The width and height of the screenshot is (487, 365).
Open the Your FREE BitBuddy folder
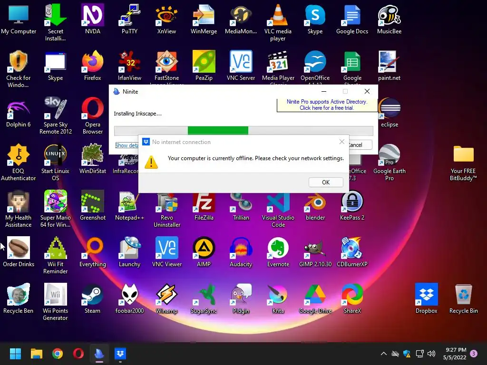click(463, 163)
